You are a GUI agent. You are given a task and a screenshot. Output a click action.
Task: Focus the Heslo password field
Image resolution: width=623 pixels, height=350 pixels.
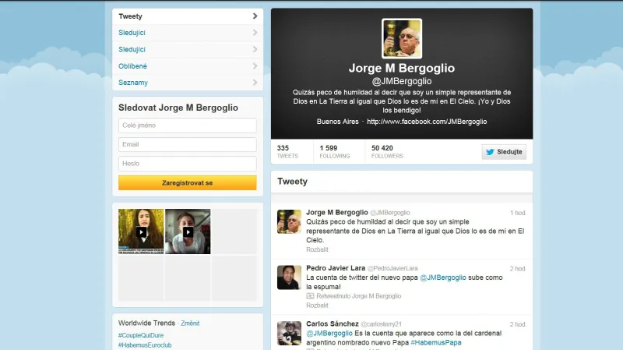[187, 164]
